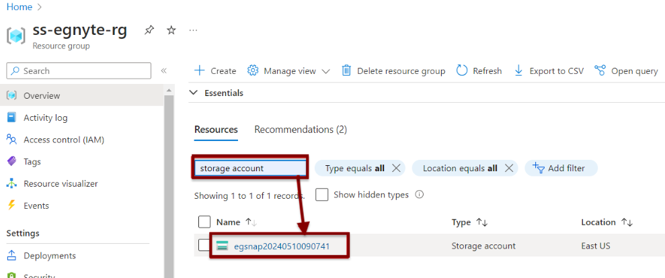Click the Resource visualizer icon
This screenshot has width=665, height=278.
(11, 183)
